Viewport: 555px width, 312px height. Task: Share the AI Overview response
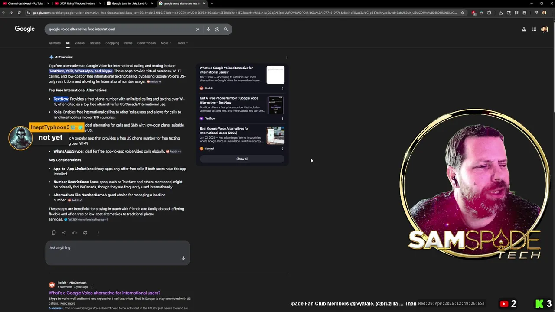point(64,233)
